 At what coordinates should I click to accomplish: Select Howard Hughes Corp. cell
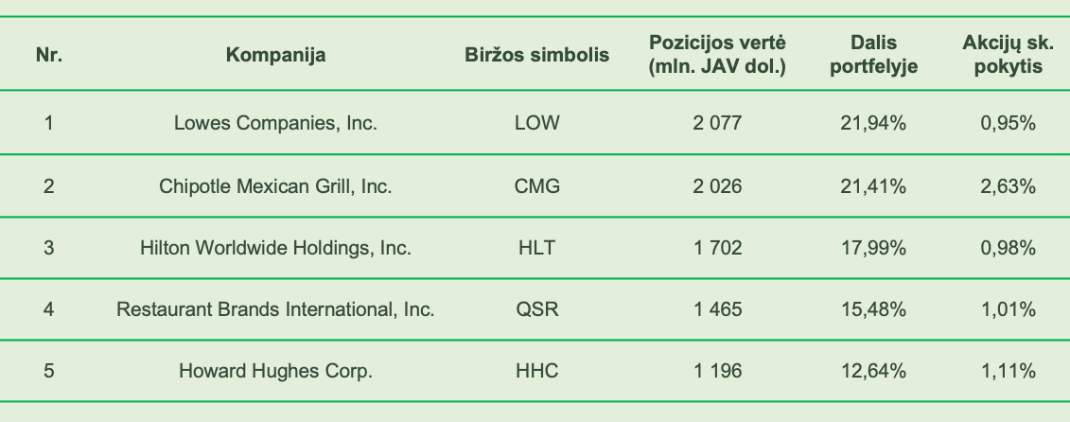275,371
